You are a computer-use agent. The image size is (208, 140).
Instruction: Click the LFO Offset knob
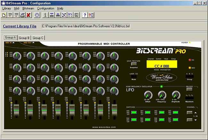(148, 95)
